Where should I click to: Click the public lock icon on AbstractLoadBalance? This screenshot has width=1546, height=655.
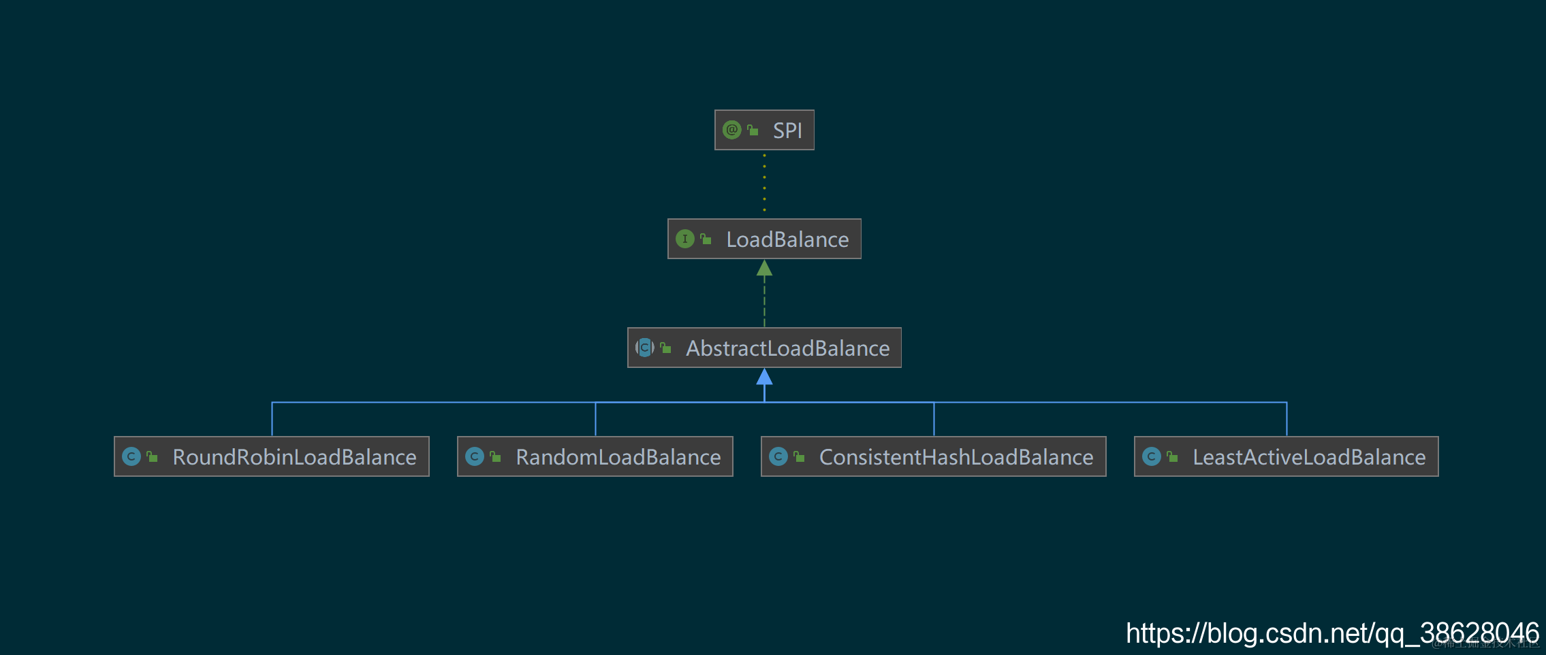click(665, 348)
